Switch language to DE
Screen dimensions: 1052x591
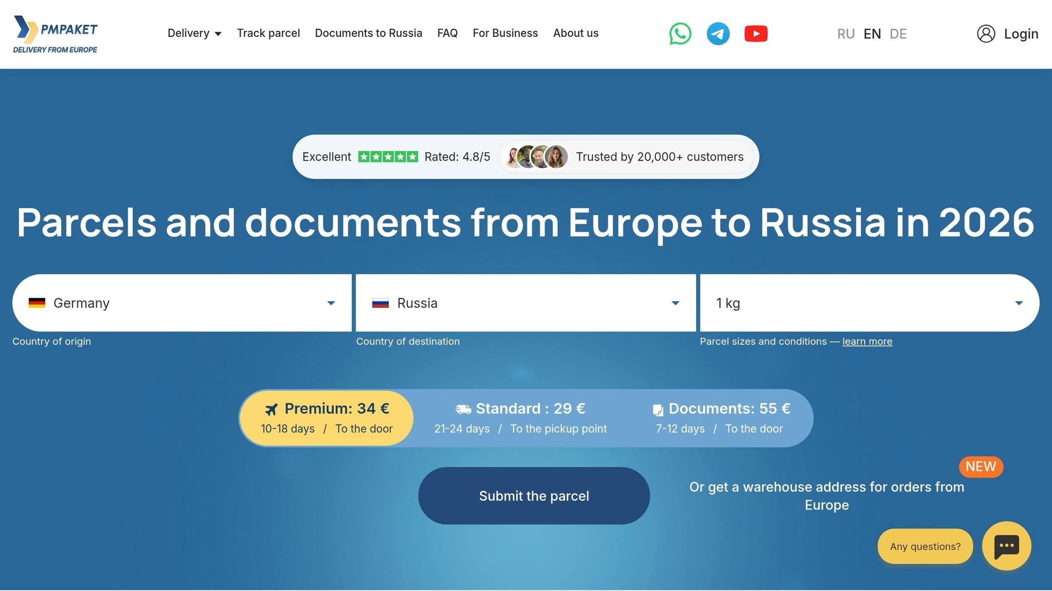pyautogui.click(x=898, y=34)
